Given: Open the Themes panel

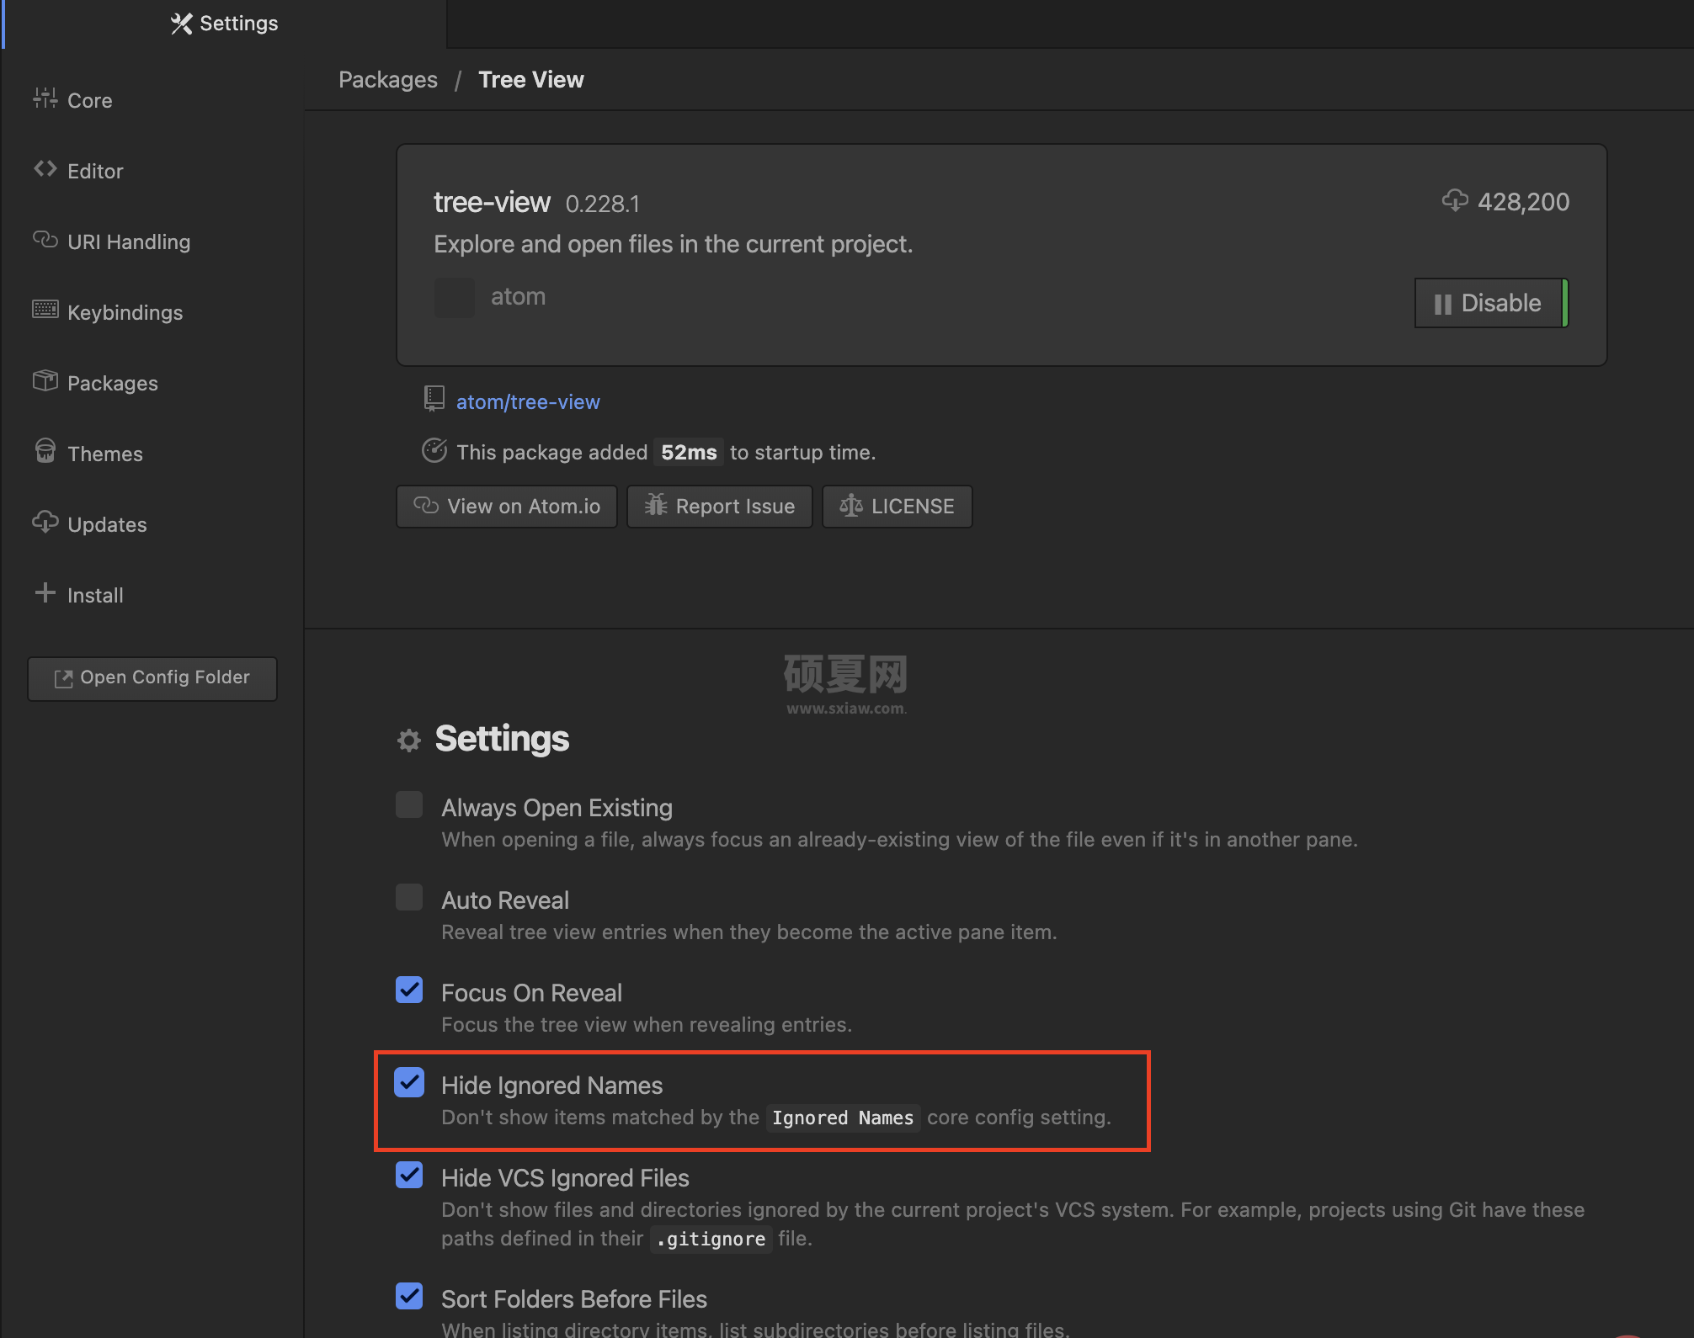Looking at the screenshot, I should (105, 454).
